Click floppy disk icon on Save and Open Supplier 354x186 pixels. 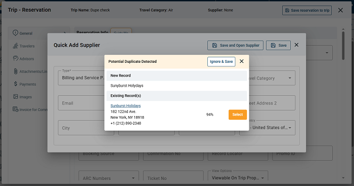tap(214, 45)
